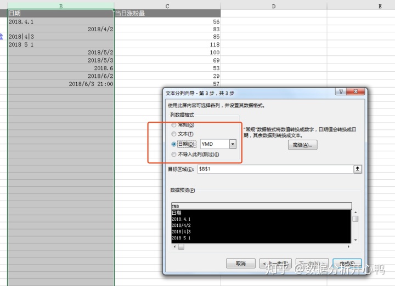The width and height of the screenshot is (395, 286).
Task: Click cell containing 2018/5/2
Action: [61, 52]
